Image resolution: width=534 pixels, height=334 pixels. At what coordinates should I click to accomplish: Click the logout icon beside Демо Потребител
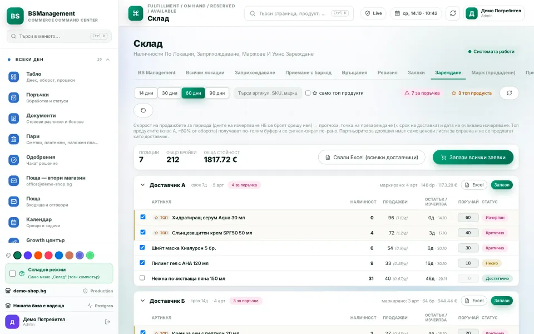click(107, 322)
